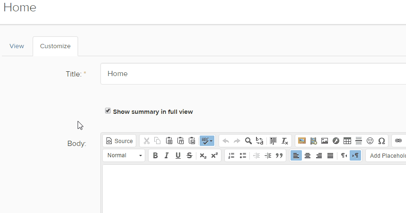Click the plain Image icon
This screenshot has width=406, height=213.
coord(325,141)
